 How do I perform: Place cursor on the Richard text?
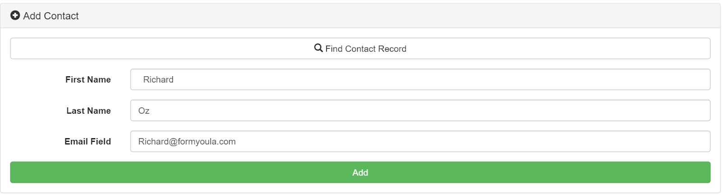pos(158,79)
